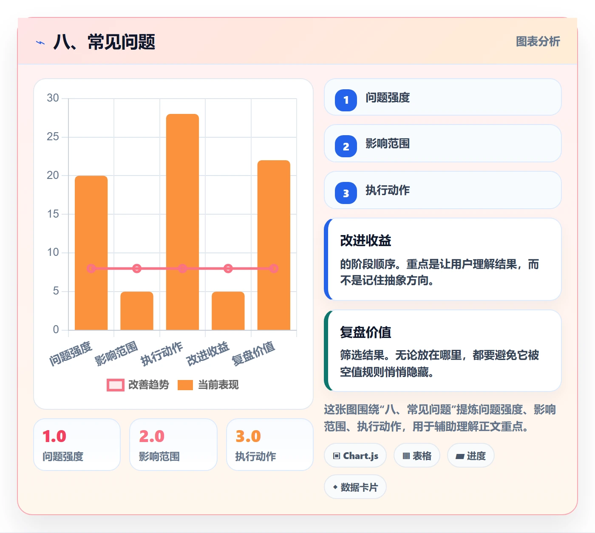
Task: Open the 2.0 影响范围 stat card
Action: tap(173, 445)
